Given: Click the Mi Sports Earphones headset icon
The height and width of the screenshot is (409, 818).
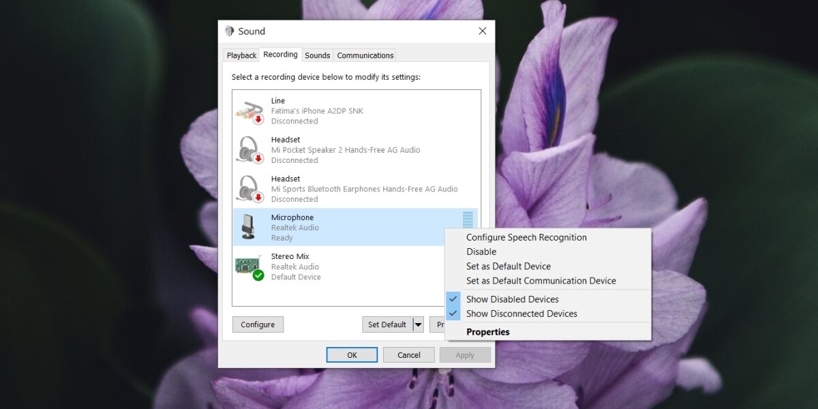Looking at the screenshot, I should [249, 189].
